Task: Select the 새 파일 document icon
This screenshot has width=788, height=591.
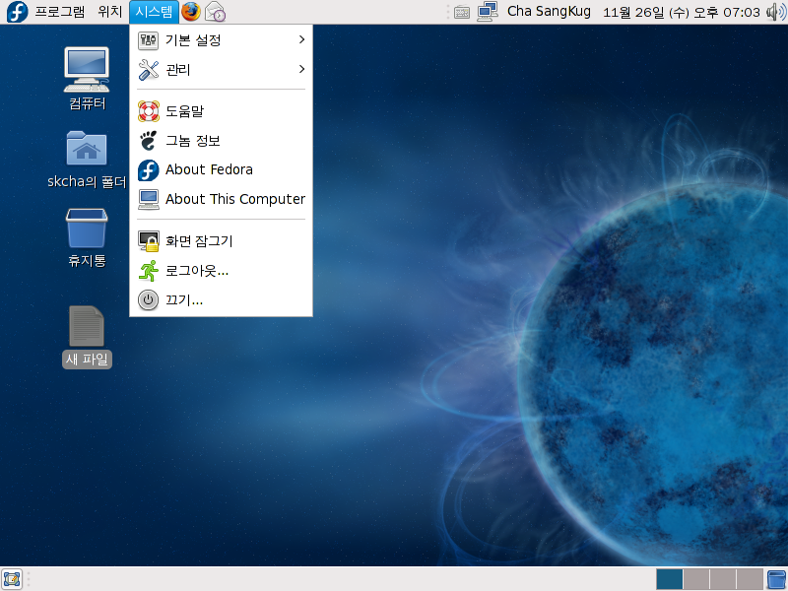Action: pyautogui.click(x=87, y=326)
